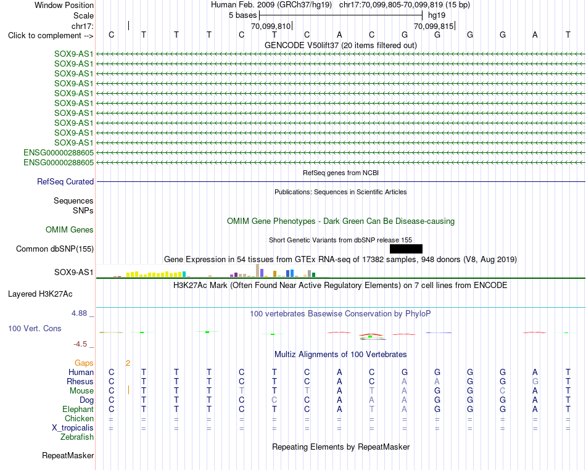Image resolution: width=586 pixels, height=470 pixels.
Task: Click the 'Click to complement -->' label
Action: pos(51,36)
